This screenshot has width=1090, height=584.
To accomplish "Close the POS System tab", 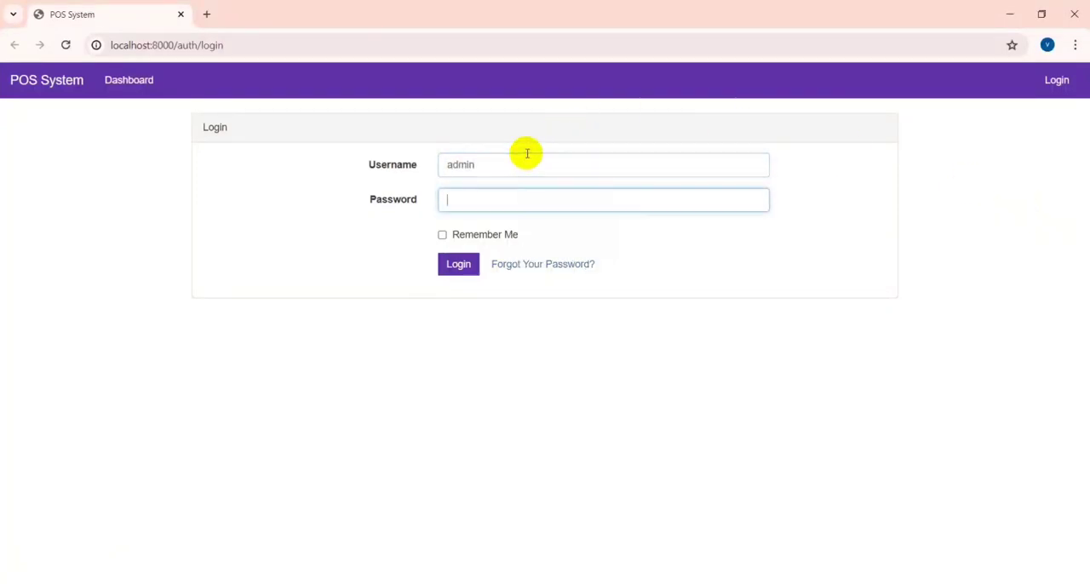I will coord(181,14).
